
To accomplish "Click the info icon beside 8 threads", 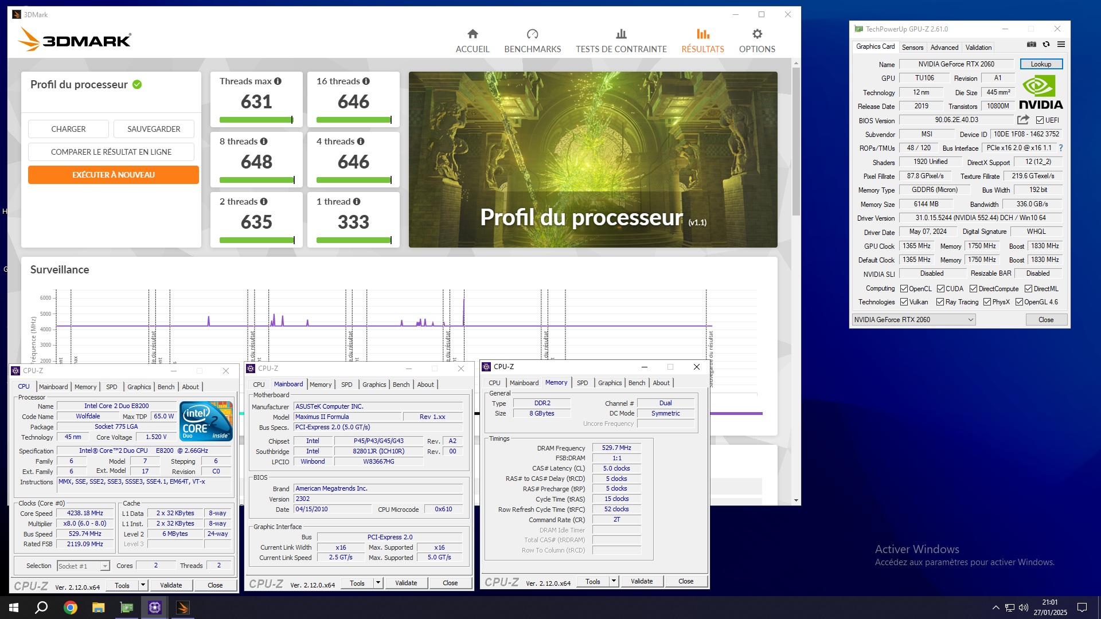I will pyautogui.click(x=264, y=142).
